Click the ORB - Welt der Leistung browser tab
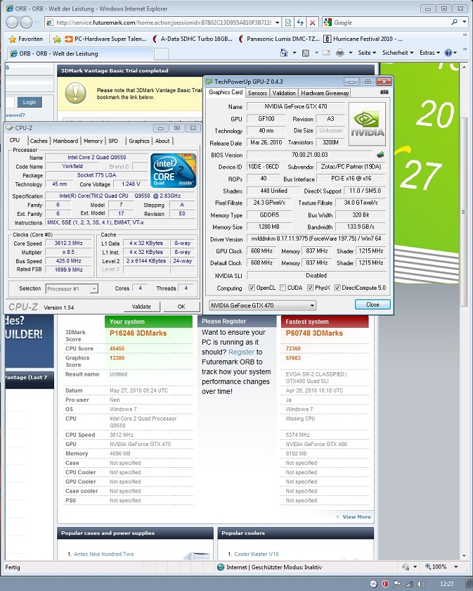This screenshot has width=473, height=591. (79, 53)
